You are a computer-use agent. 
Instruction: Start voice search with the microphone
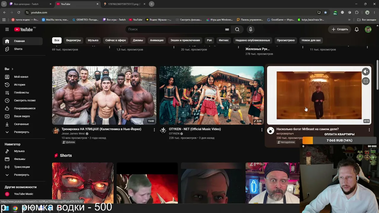pyautogui.click(x=250, y=29)
